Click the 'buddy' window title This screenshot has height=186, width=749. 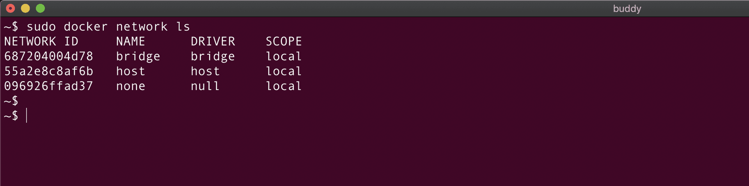click(627, 9)
